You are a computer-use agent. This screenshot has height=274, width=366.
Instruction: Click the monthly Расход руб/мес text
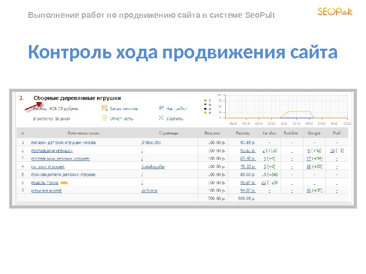click(x=56, y=109)
